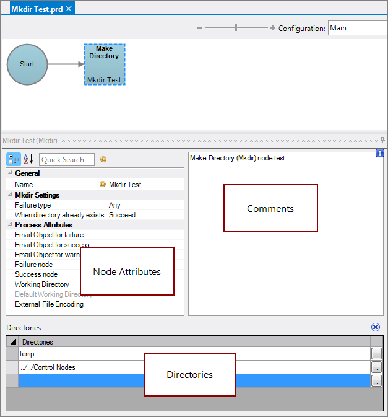Adjust the canvas zoom slider handle

point(236,28)
